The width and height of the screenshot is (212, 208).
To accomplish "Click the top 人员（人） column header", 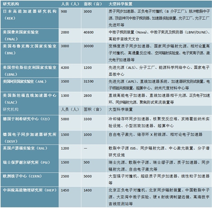I will coord(70,4).
